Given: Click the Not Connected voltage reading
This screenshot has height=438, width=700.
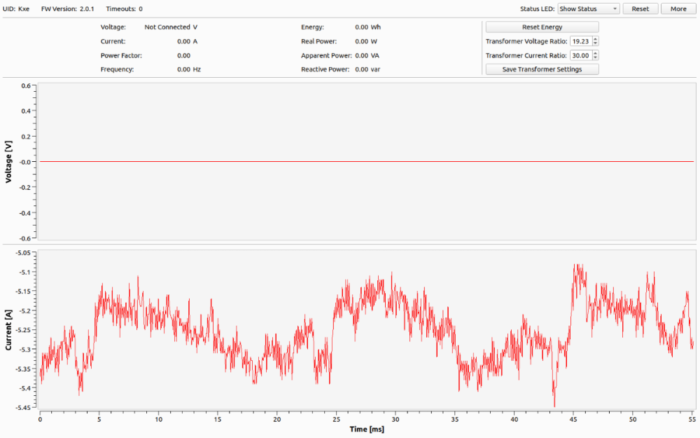Looking at the screenshot, I should tap(167, 27).
